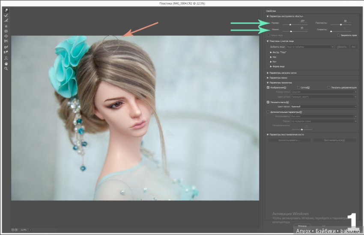Select the Zoom magnifier tool

(x=6, y=68)
